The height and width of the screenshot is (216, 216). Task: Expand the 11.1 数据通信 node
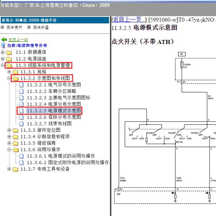3,52
